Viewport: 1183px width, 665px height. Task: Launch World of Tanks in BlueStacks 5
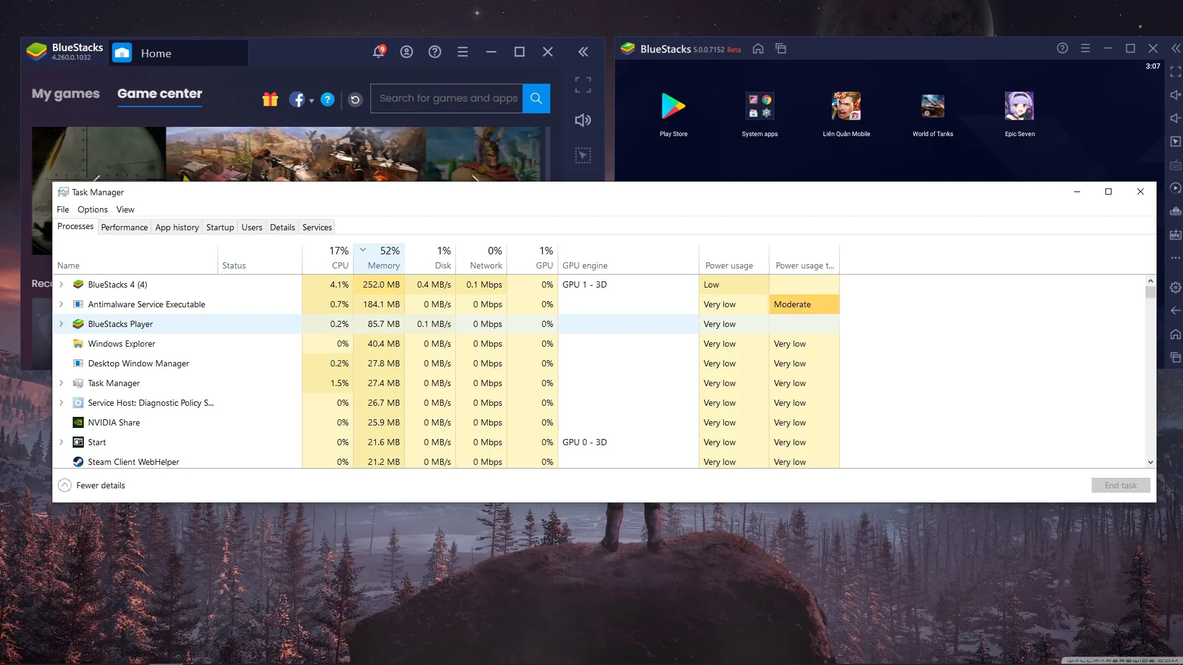(x=933, y=115)
